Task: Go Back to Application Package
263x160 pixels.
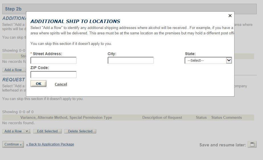Action: click(50, 144)
